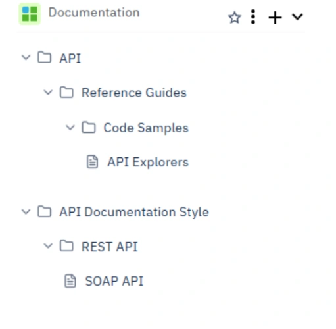Collapse the API Documentation Style chevron
The image size is (336, 329).
tap(26, 212)
